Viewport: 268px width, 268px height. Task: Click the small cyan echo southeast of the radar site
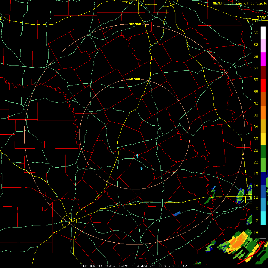coord(142,169)
